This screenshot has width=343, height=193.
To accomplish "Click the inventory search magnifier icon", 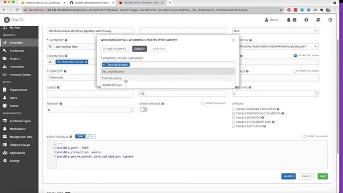I will (x=50, y=47).
